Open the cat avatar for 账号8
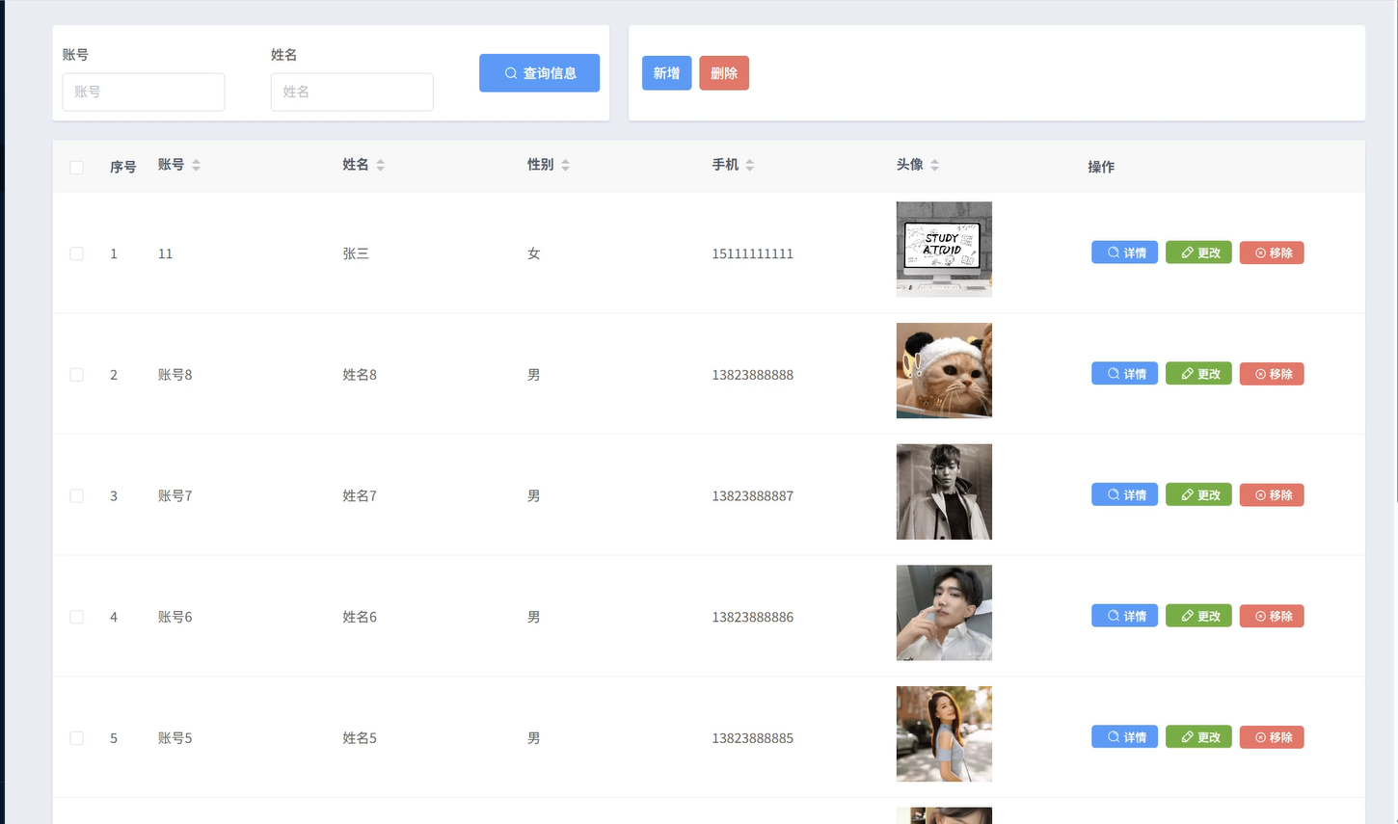This screenshot has height=824, width=1398. pyautogui.click(x=944, y=371)
